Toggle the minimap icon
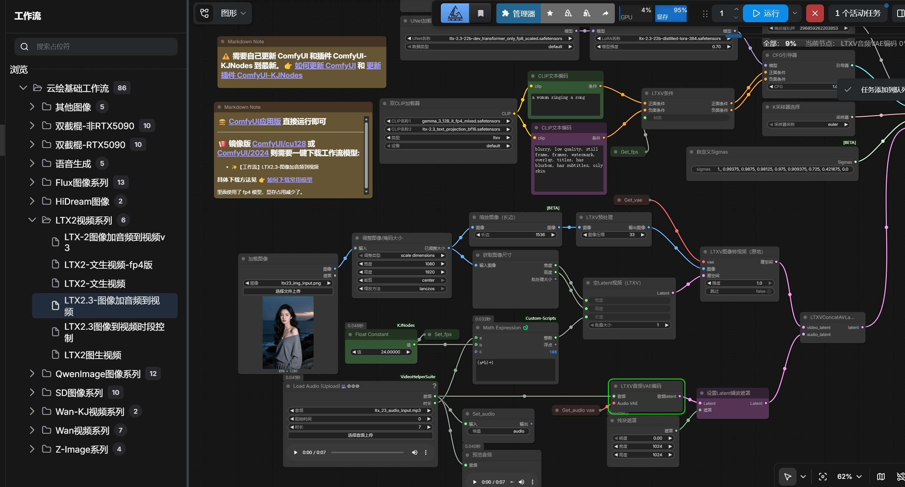The height and width of the screenshot is (487, 905). [881, 477]
